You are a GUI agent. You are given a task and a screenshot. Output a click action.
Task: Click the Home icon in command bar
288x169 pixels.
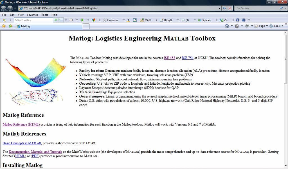227,26
